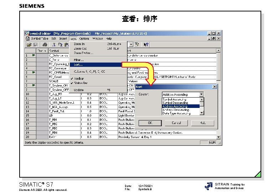Image resolution: width=278 pixels, height=193 pixels.
Task: Click comment Proximity Sensor at Bay 1
Action: [167, 137]
